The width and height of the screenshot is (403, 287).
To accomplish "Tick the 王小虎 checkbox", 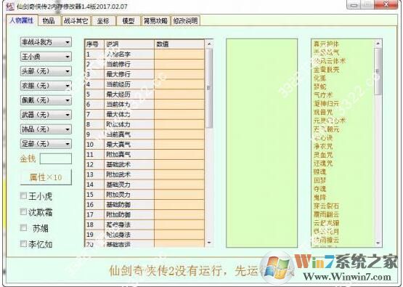I will tap(23, 196).
